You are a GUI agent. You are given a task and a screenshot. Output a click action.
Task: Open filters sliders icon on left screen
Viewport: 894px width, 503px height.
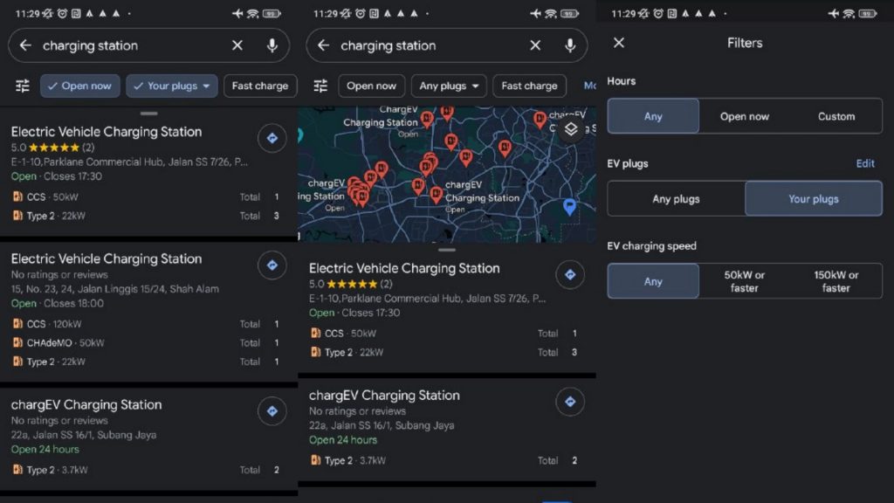tap(22, 86)
